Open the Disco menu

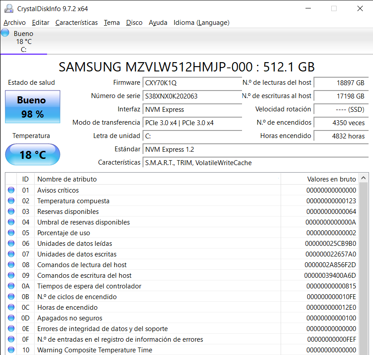[x=134, y=23]
